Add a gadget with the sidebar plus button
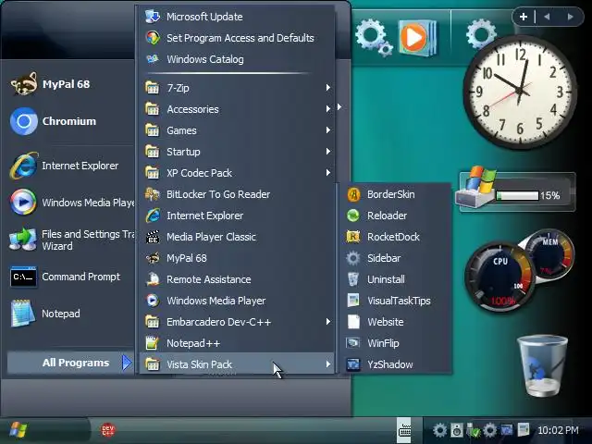592x444 pixels. pyautogui.click(x=524, y=17)
